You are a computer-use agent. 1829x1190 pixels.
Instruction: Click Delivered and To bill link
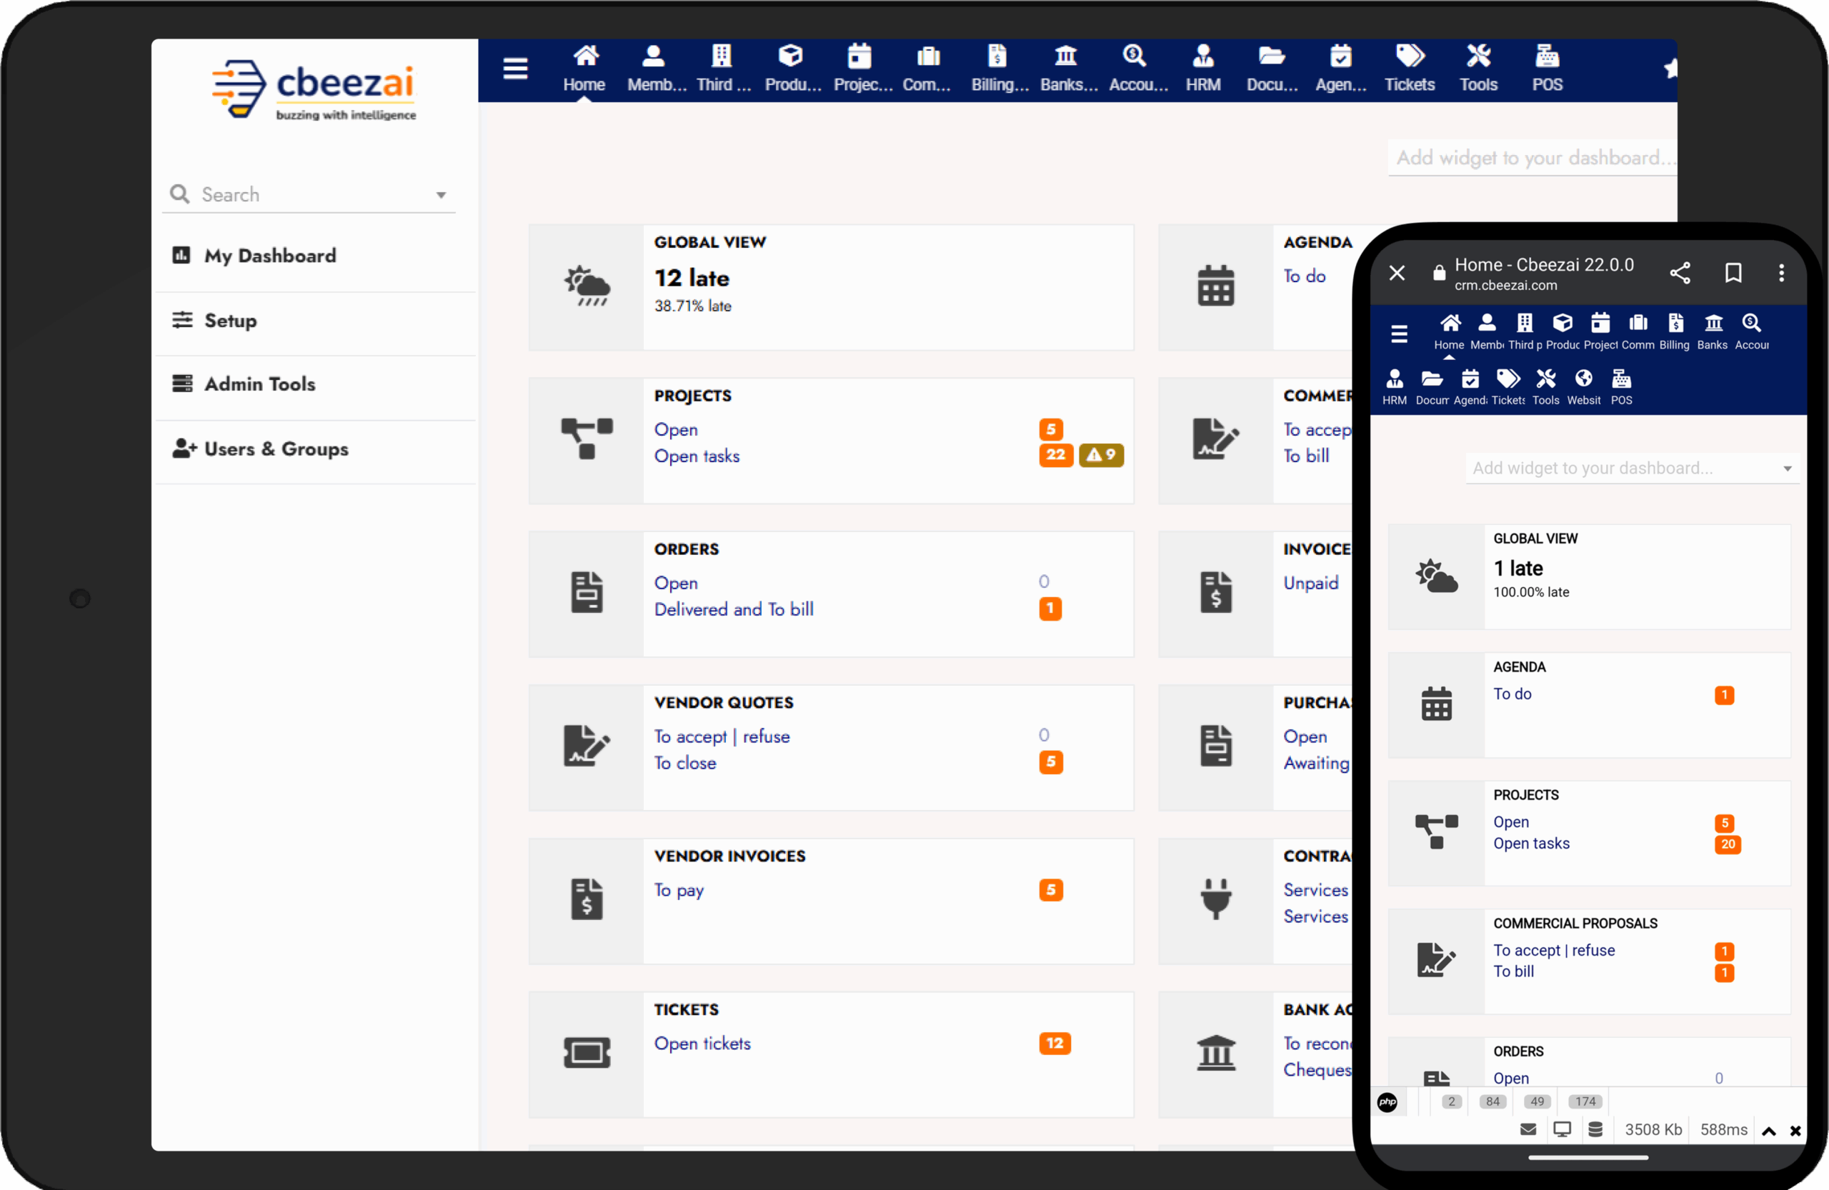point(734,609)
